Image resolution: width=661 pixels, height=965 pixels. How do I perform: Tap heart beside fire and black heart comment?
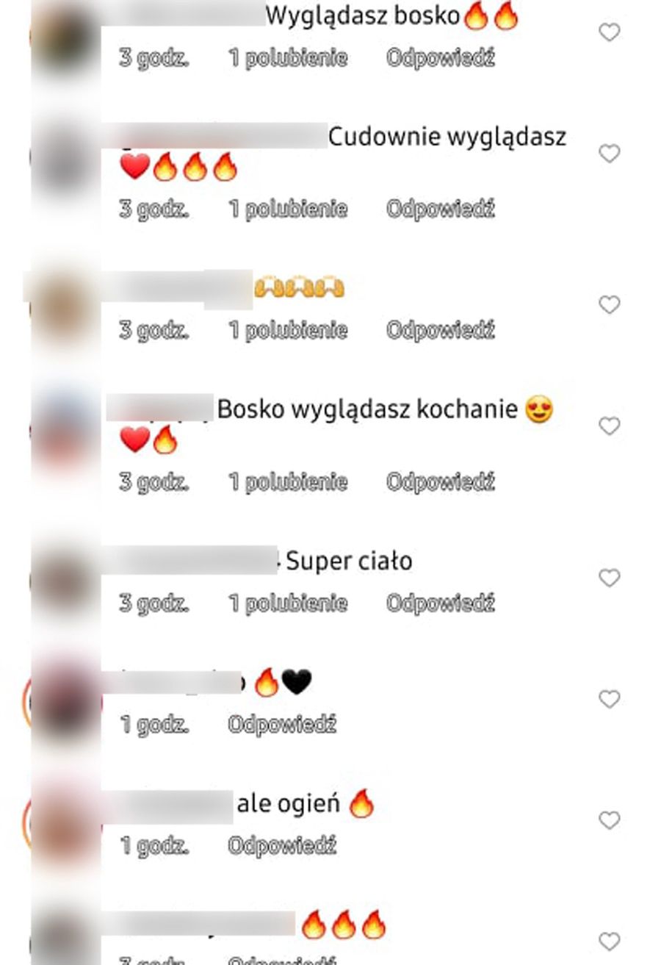click(609, 698)
